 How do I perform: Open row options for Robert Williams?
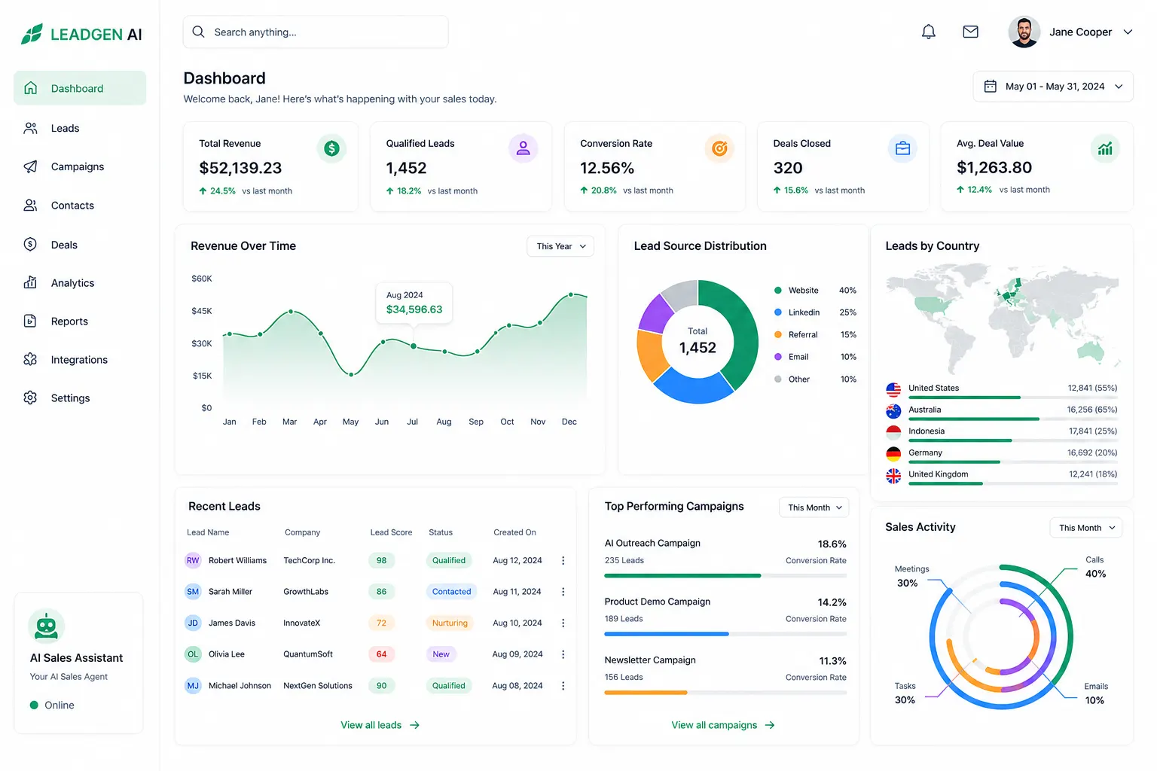(563, 560)
